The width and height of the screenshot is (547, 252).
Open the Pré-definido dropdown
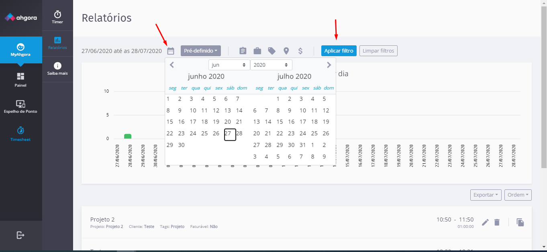tap(200, 51)
